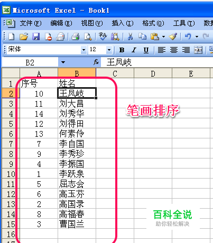
Task: Paste with the clipboard icon
Action: point(155,36)
